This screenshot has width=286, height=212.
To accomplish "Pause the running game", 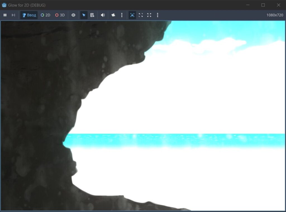I will coord(5,15).
